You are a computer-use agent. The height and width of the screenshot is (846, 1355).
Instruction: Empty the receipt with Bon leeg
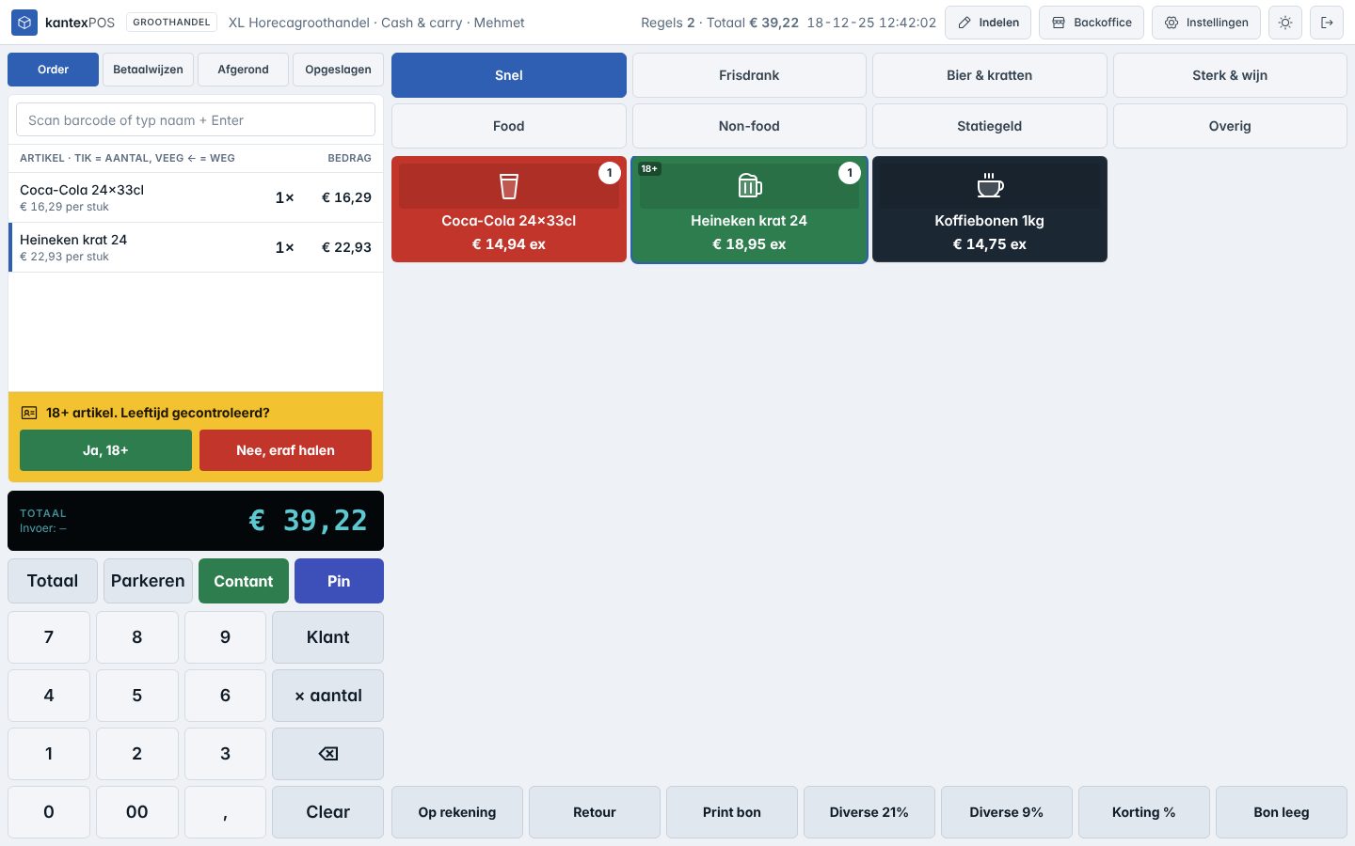tap(1282, 812)
